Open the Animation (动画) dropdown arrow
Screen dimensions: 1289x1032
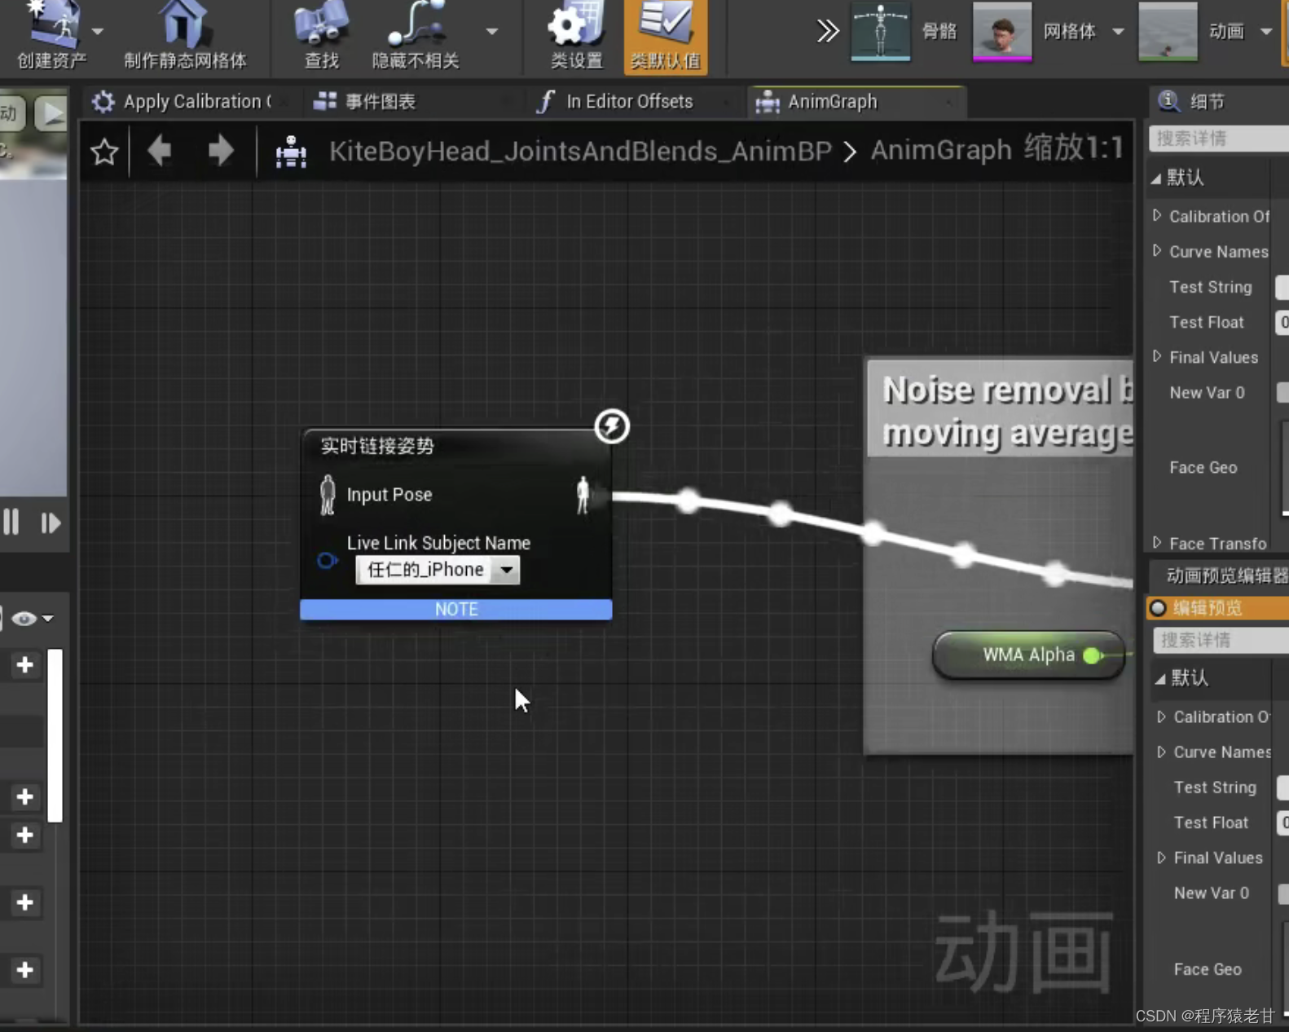coord(1266,31)
